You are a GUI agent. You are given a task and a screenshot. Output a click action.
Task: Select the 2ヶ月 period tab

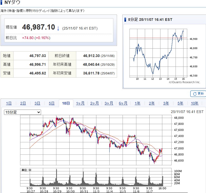pos(95,103)
